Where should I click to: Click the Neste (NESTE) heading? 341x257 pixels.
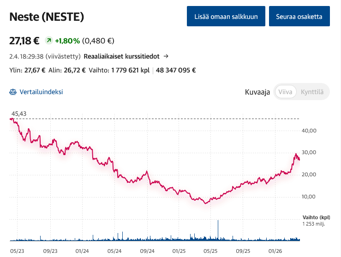pyautogui.click(x=47, y=17)
